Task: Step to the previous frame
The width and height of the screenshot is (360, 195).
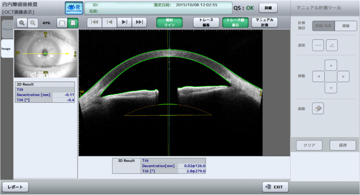Action: 109,22
